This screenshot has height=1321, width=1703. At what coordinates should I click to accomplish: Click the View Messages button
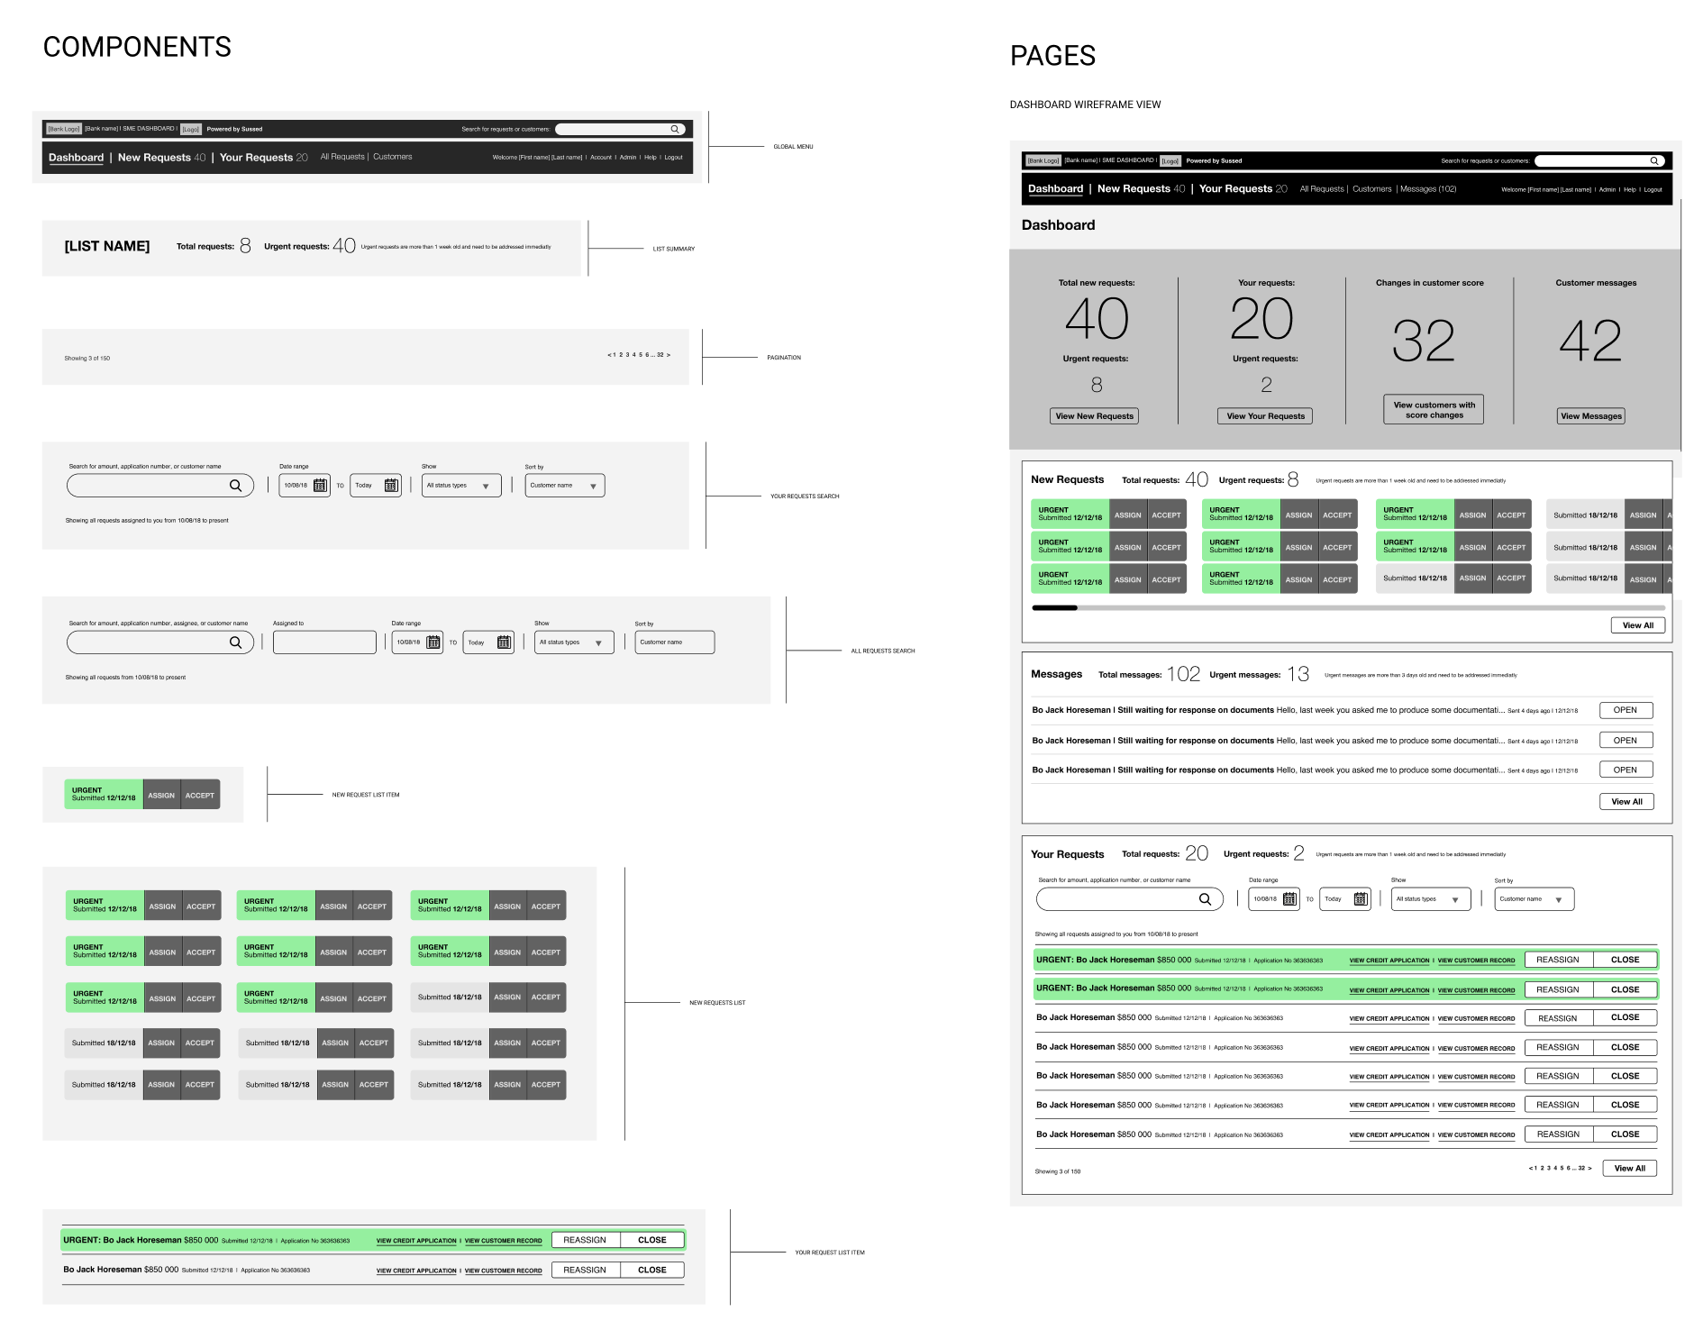(1591, 416)
